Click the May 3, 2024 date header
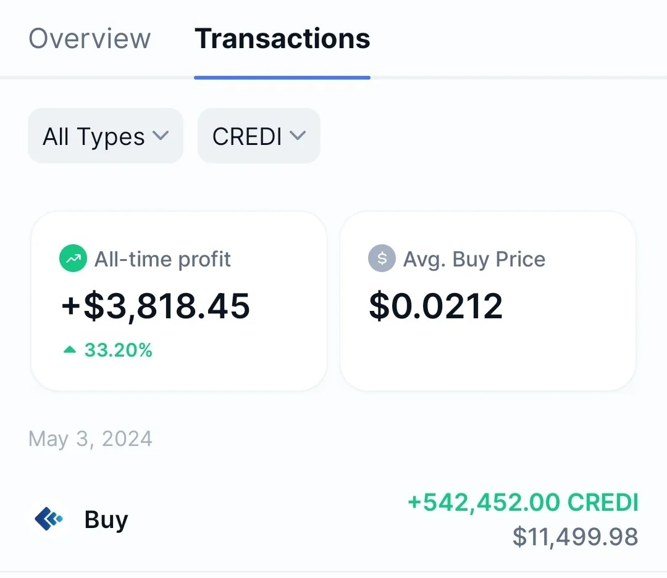667x578 pixels. tap(90, 439)
